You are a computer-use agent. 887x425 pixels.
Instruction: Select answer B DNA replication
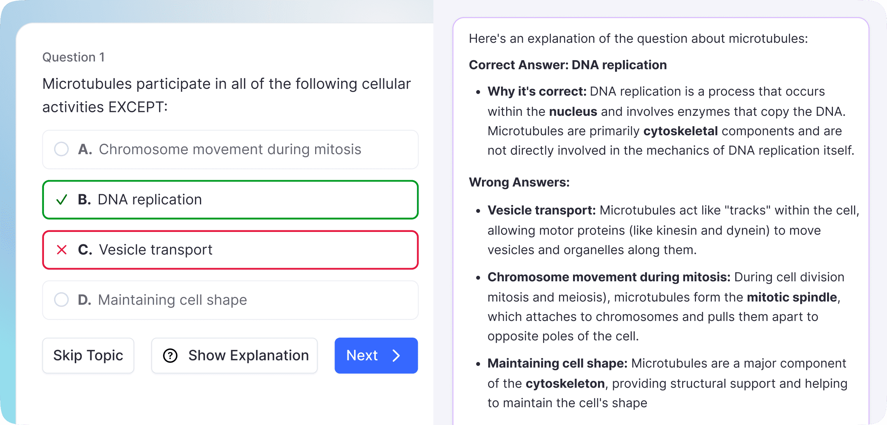point(230,200)
